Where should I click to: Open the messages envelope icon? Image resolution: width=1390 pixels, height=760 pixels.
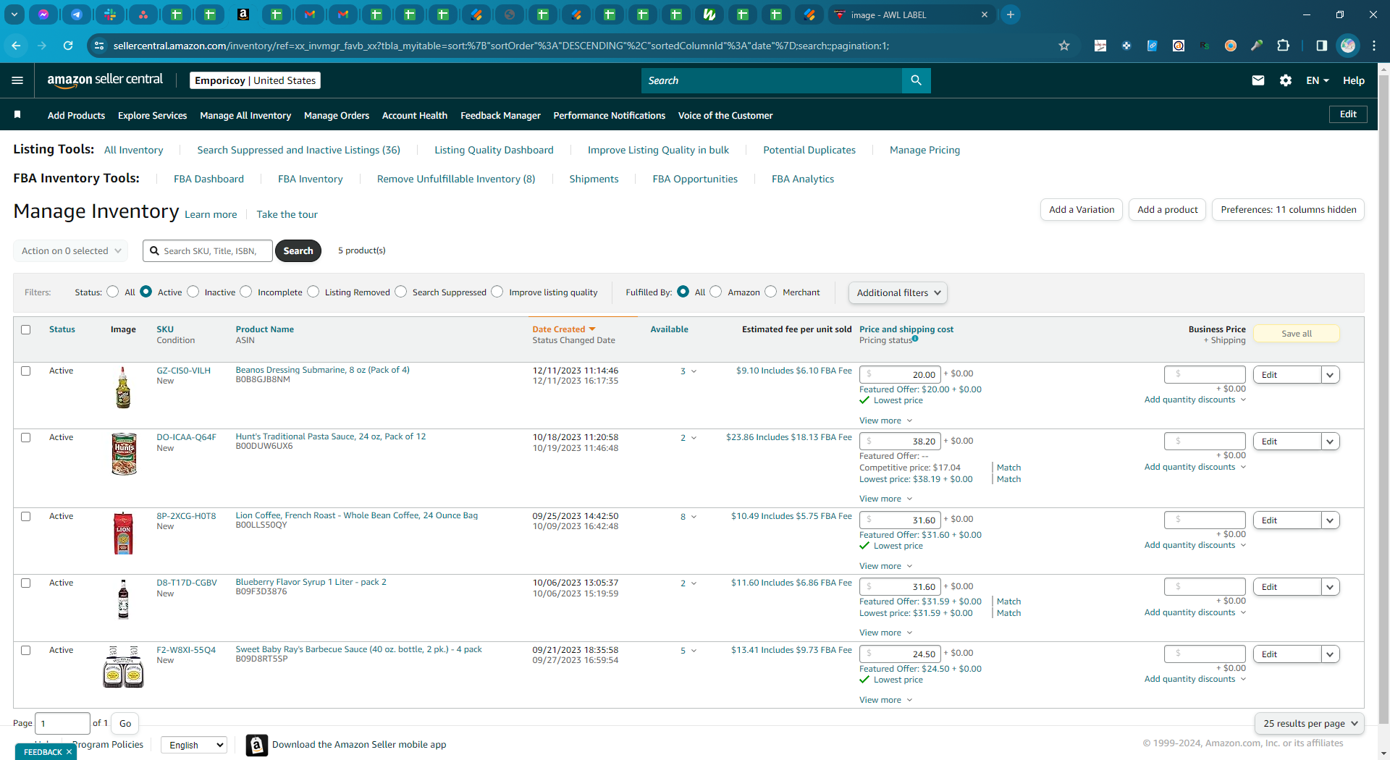tap(1258, 80)
